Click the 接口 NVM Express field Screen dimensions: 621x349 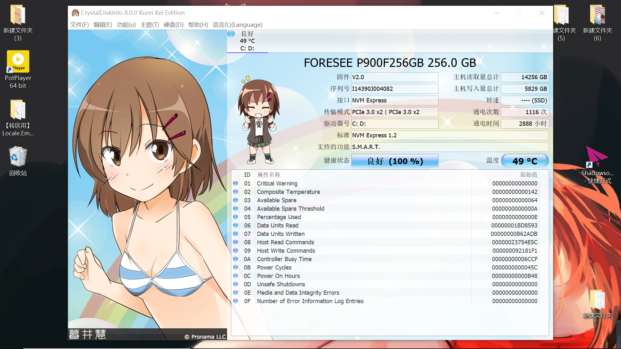(x=395, y=100)
